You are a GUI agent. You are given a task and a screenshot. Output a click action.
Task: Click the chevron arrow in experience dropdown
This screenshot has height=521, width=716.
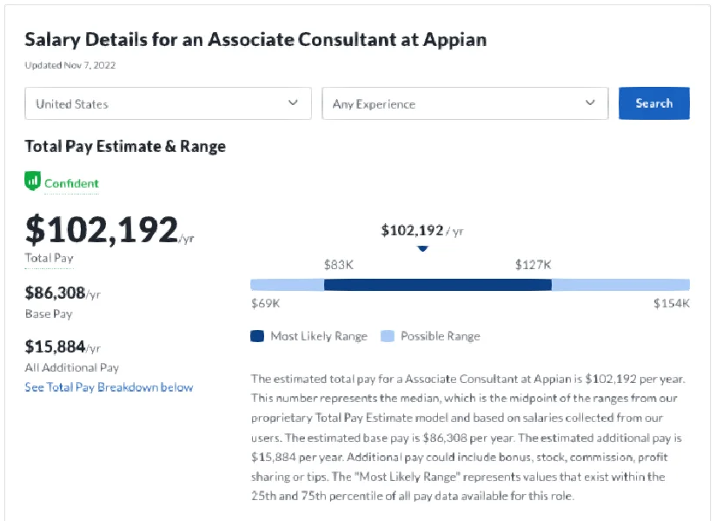coord(591,103)
